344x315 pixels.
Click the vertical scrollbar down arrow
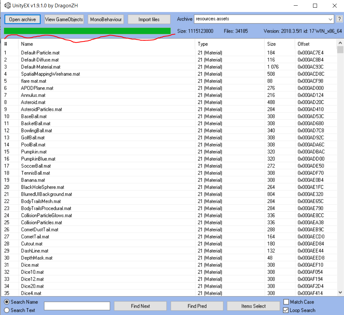click(x=340, y=292)
